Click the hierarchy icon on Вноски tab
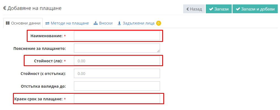 click(95, 23)
